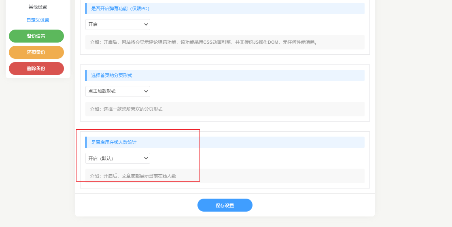Image resolution: width=452 pixels, height=227 pixels.
Task: Save changes with the 保存设置 button
Action: [225, 206]
